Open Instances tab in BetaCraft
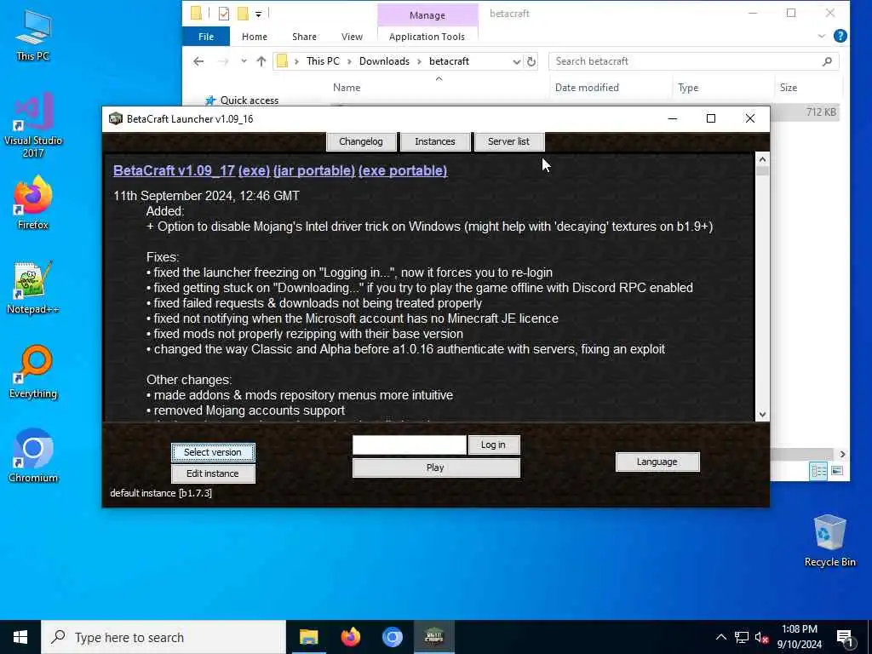872x654 pixels. click(x=435, y=141)
